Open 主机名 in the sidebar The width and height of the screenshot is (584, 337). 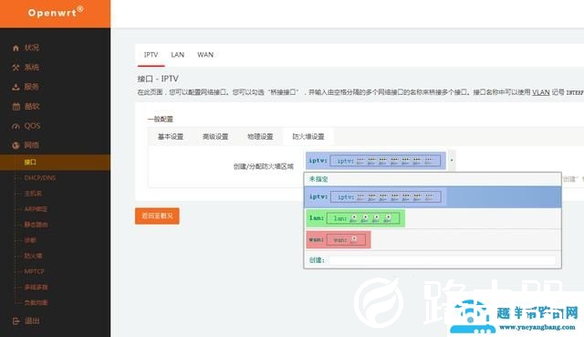[33, 194]
